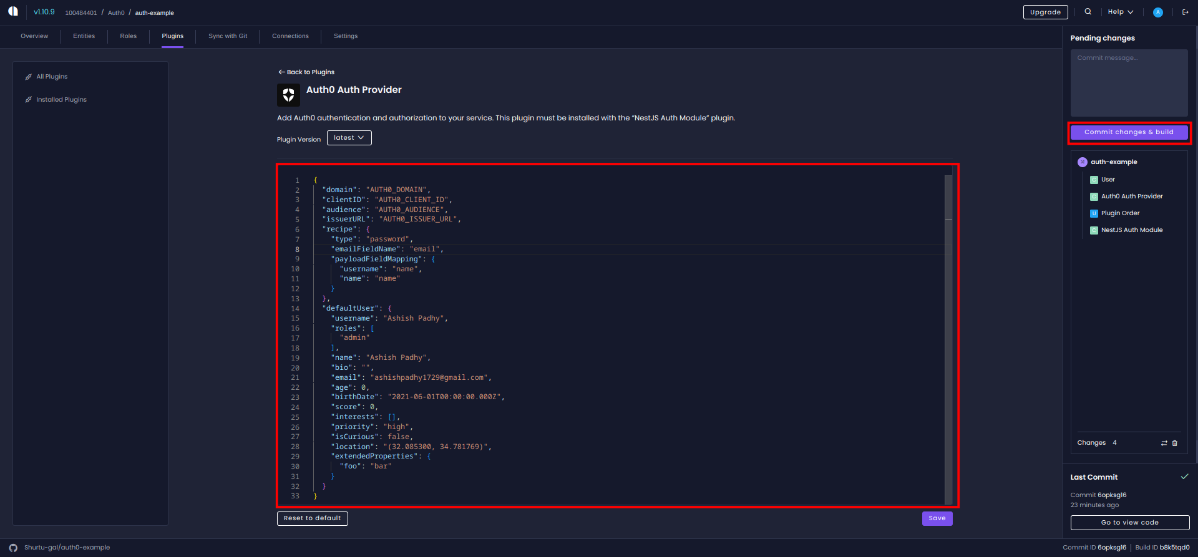The image size is (1198, 557).
Task: Open the Sync with Git tab
Action: [228, 36]
